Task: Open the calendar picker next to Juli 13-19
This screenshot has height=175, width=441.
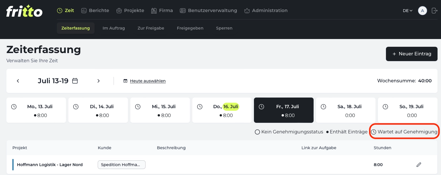Action: (75, 81)
